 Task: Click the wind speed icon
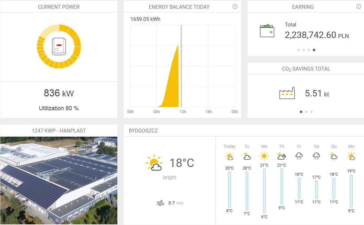[160, 203]
